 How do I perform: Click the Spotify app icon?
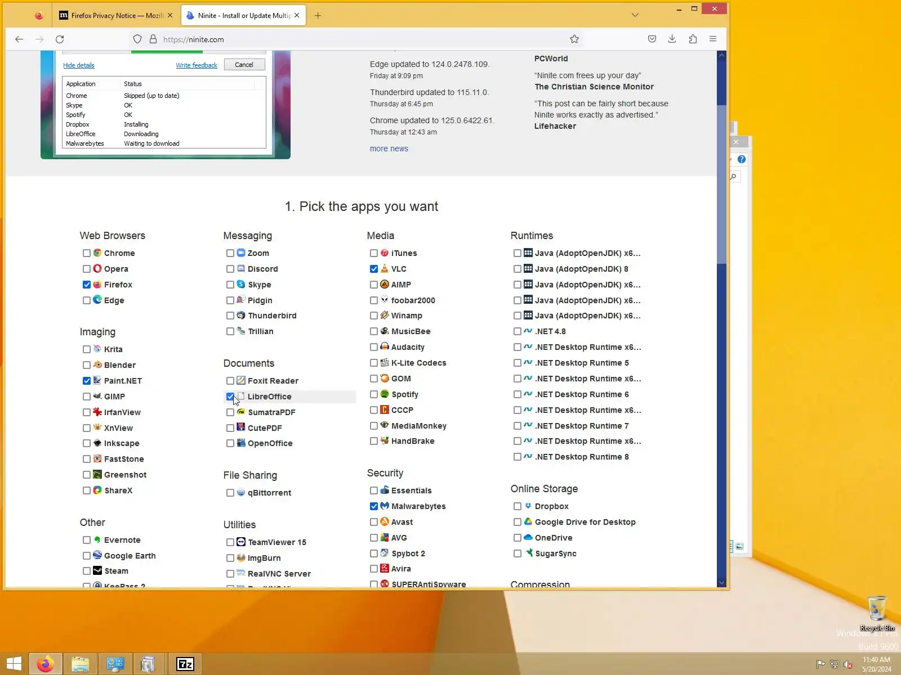pos(385,394)
